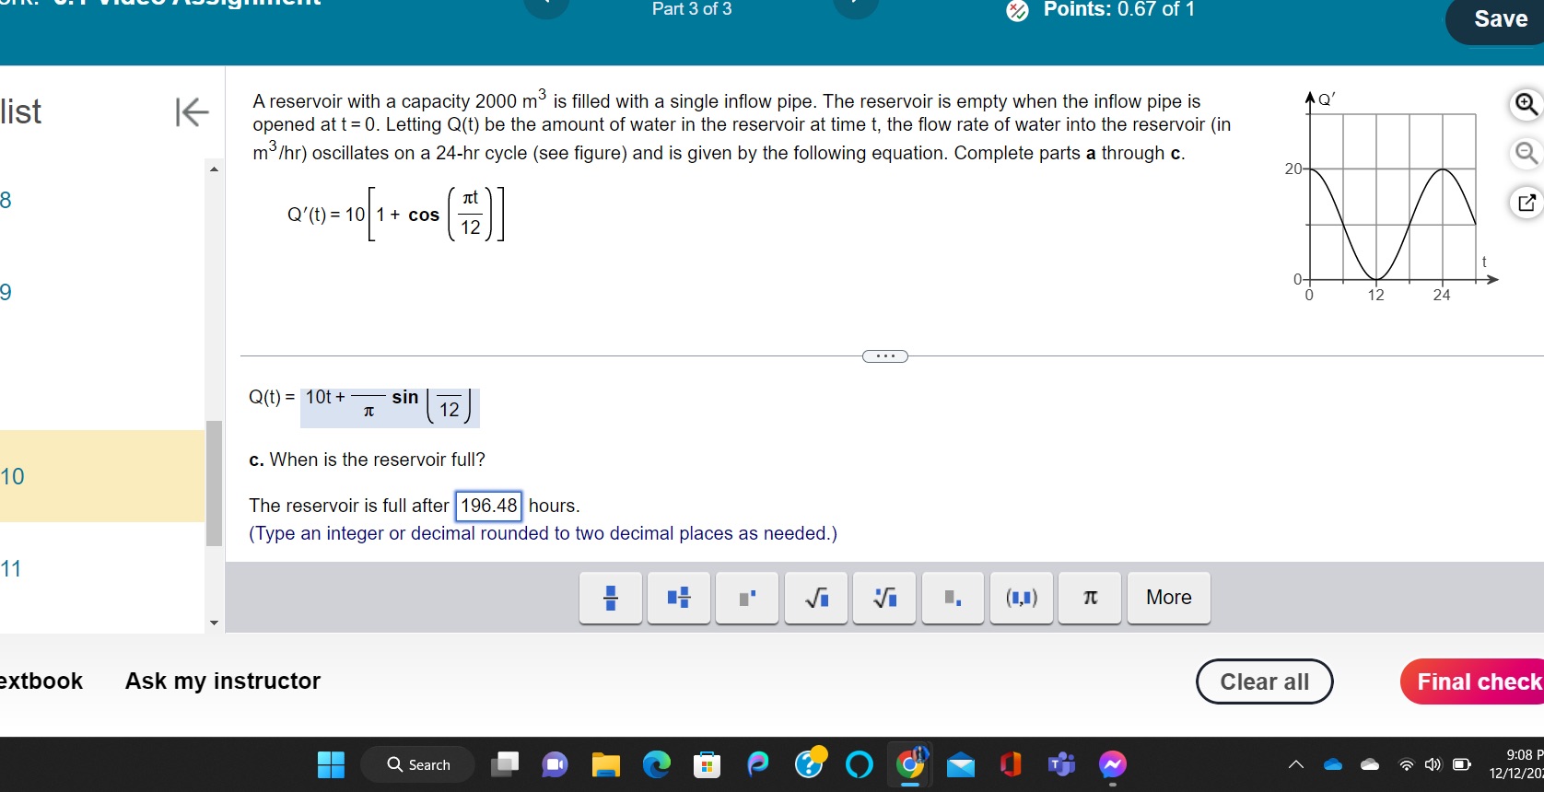This screenshot has width=1544, height=792.
Task: Open the volume control tray icon
Action: 1433,764
